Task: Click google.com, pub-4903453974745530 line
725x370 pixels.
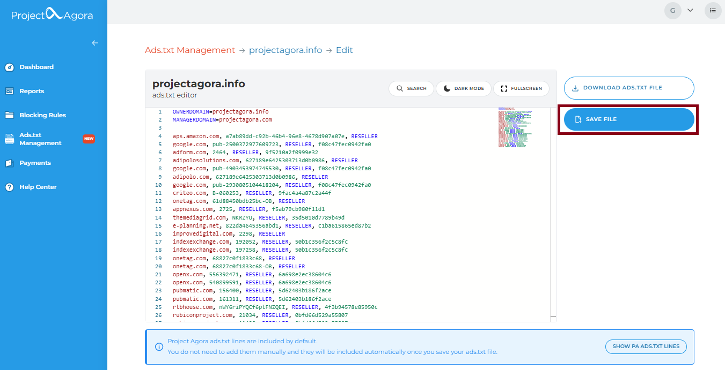Action: (272, 168)
